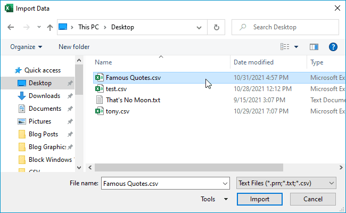Open the Help question mark icon

(x=333, y=47)
